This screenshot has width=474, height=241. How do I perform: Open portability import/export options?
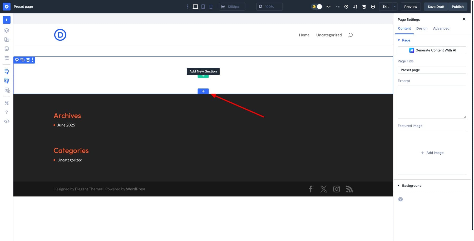pyautogui.click(x=355, y=7)
